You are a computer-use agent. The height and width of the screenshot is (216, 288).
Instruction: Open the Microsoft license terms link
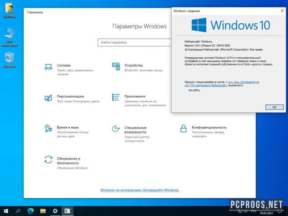[222, 84]
